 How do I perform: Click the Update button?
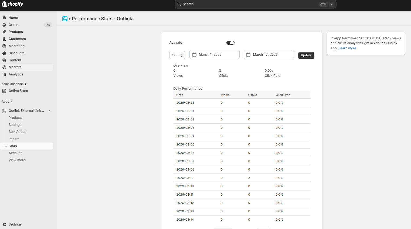[x=306, y=55]
